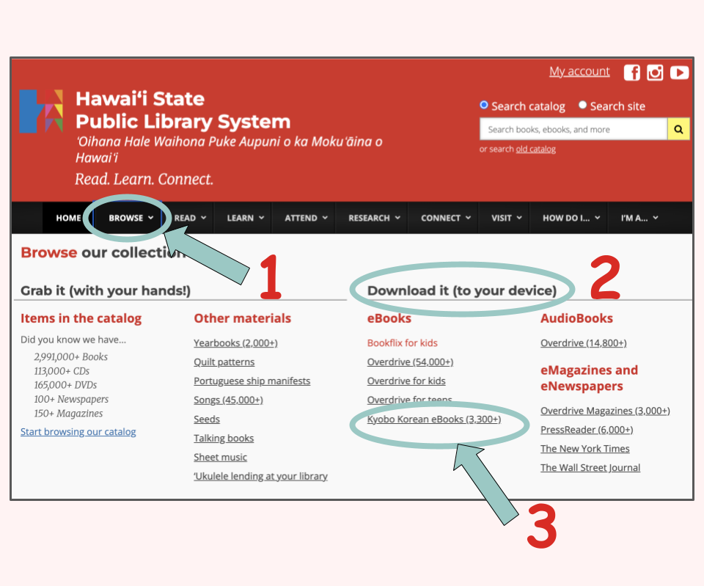Open the library's Instagram icon
The height and width of the screenshot is (586, 704).
[655, 73]
